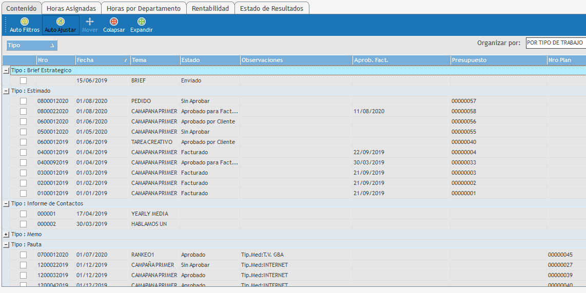The height and width of the screenshot is (293, 586).
Task: Toggle the Auto Ajustar toolbar icon
Action: point(60,22)
